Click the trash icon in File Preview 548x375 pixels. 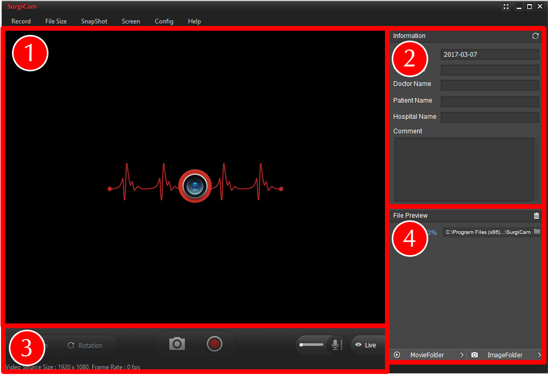[x=537, y=216]
